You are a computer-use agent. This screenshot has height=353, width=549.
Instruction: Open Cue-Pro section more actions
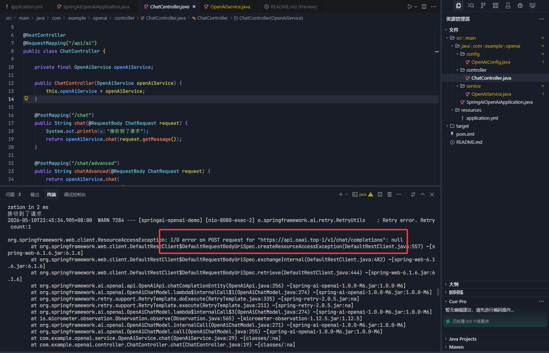(541, 301)
